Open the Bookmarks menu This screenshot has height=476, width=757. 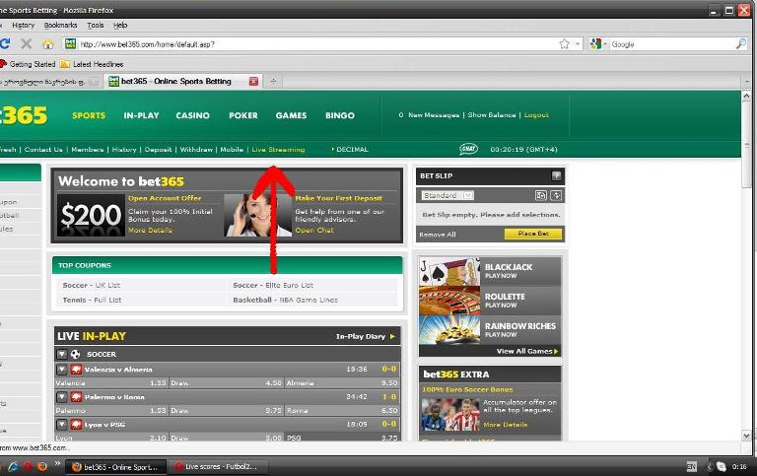pos(60,25)
